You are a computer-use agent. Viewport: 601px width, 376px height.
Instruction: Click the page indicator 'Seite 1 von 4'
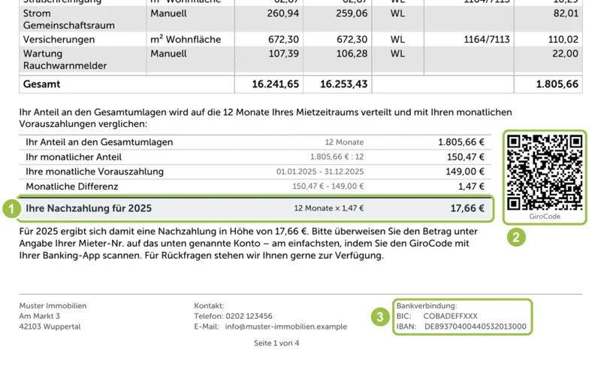pyautogui.click(x=276, y=343)
